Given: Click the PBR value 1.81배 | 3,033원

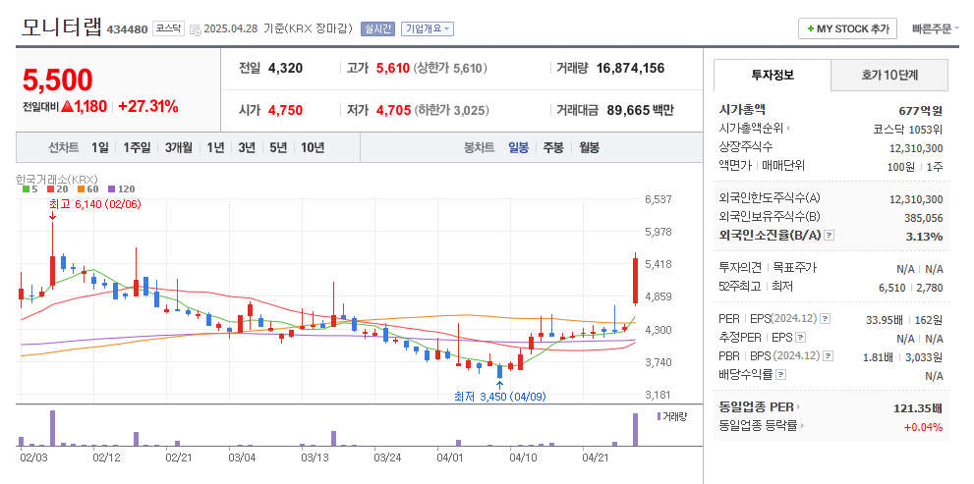Looking at the screenshot, I should [902, 356].
